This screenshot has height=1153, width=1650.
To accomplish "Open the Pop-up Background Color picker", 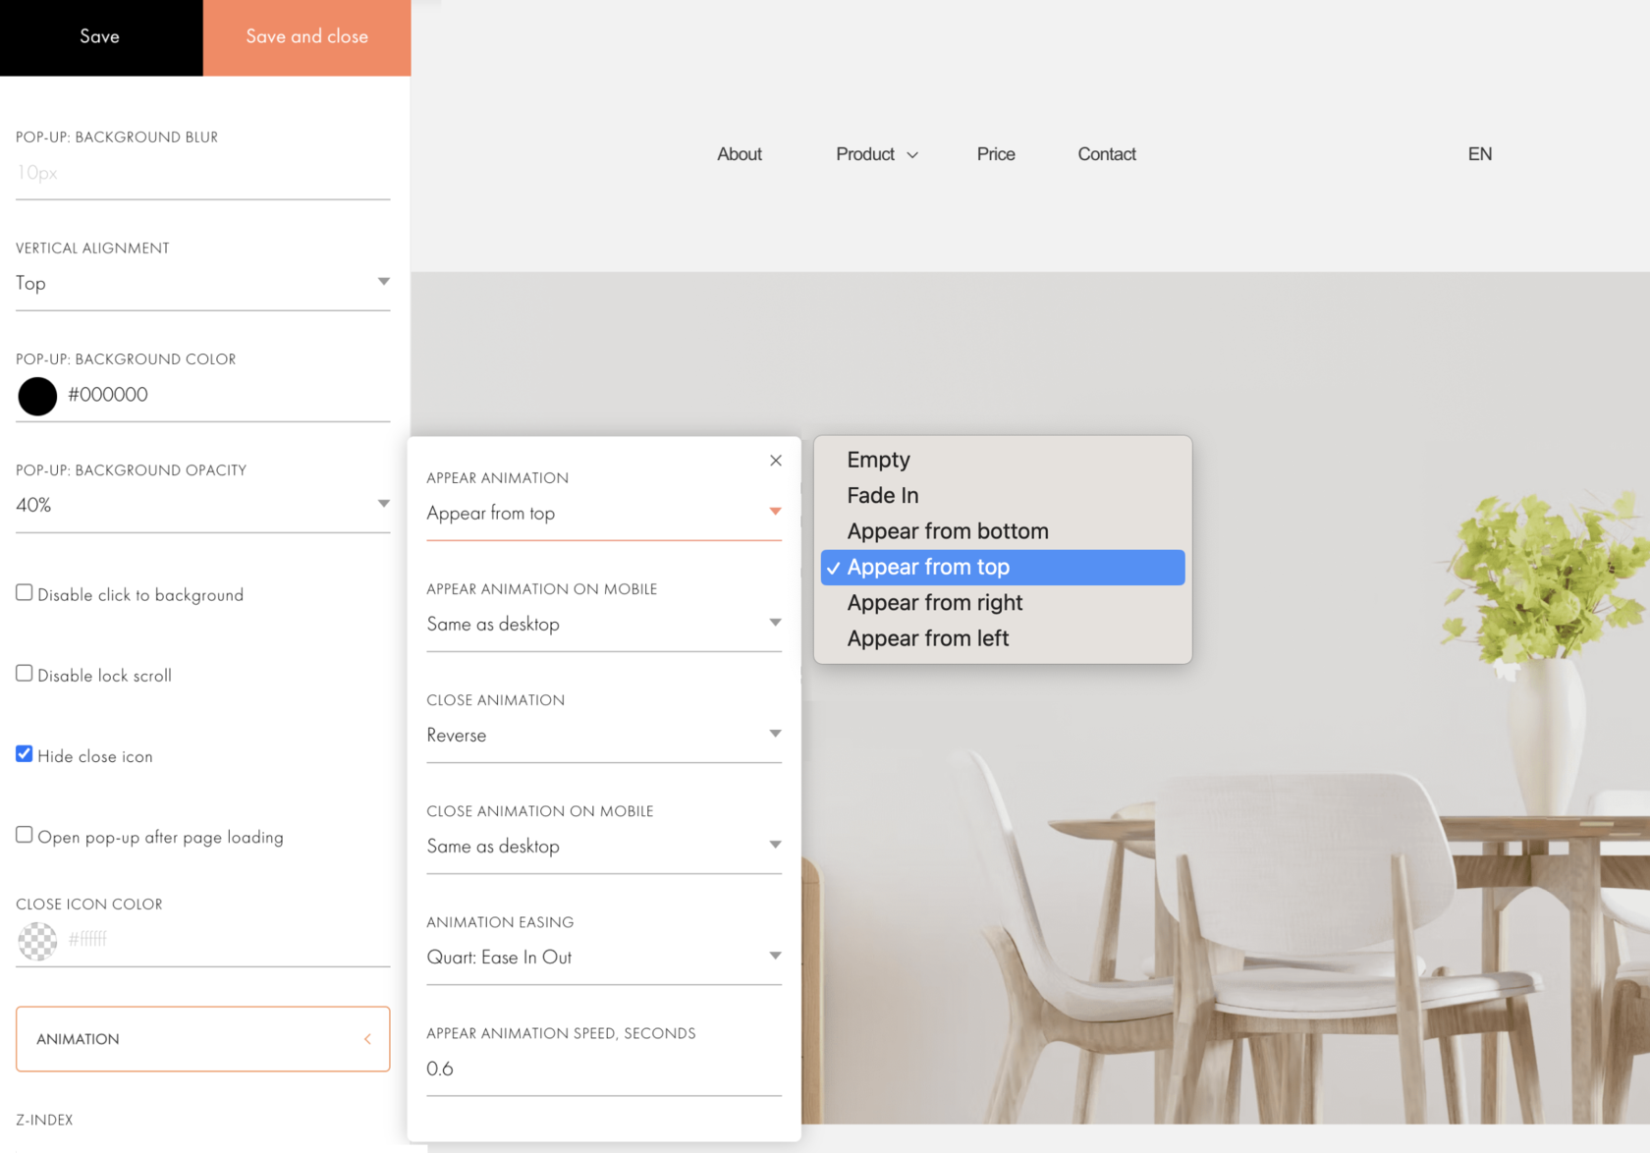I will point(37,396).
